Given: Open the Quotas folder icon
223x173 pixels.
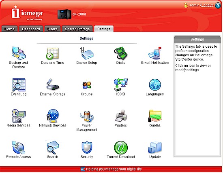Looking at the screenshot, I should point(155,116).
